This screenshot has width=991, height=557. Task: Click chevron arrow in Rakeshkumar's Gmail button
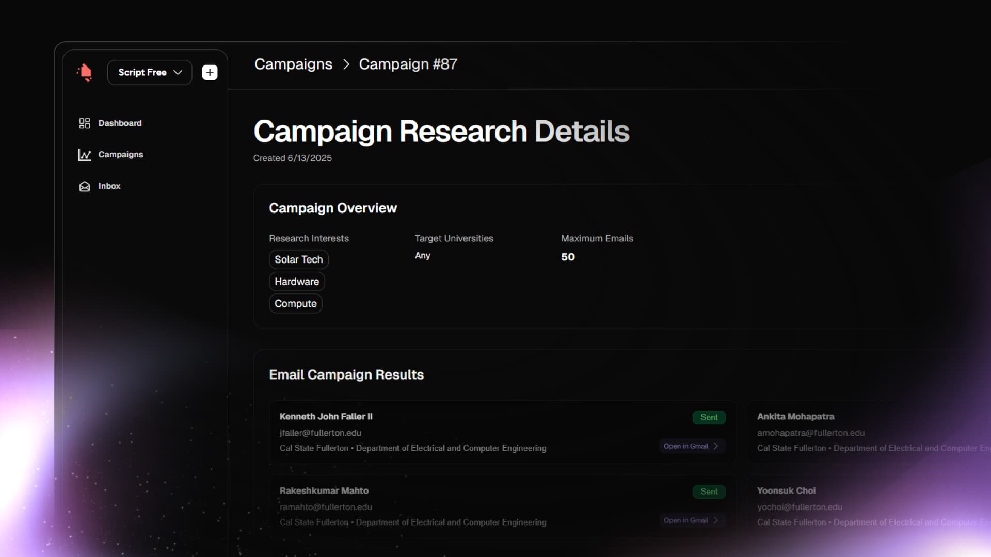[716, 520]
